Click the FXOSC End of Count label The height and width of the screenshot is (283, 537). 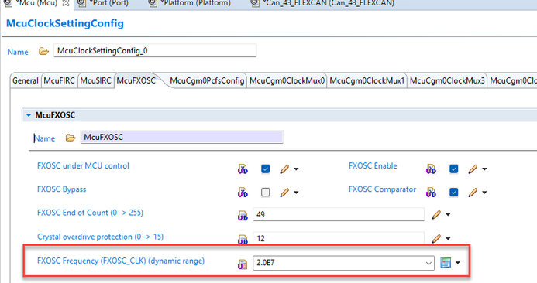(x=90, y=213)
